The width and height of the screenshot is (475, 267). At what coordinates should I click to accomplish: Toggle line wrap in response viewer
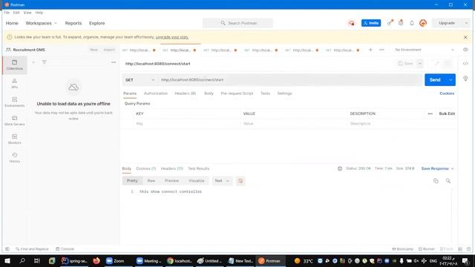pyautogui.click(x=240, y=181)
